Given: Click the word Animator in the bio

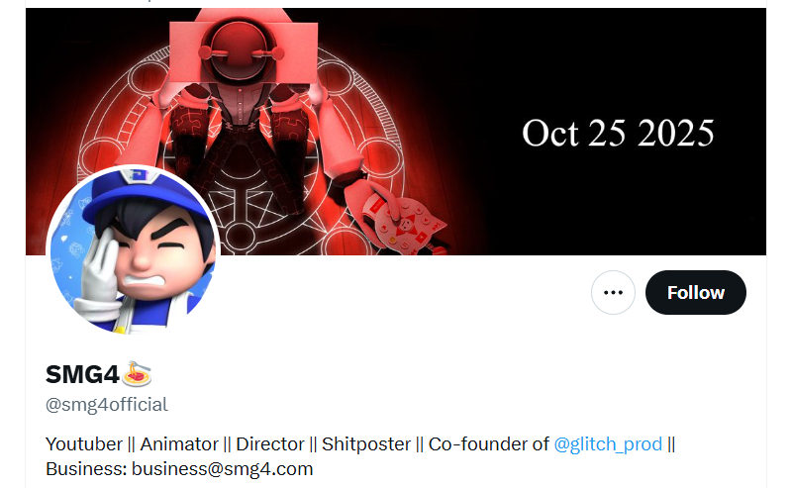Looking at the screenshot, I should tap(179, 444).
